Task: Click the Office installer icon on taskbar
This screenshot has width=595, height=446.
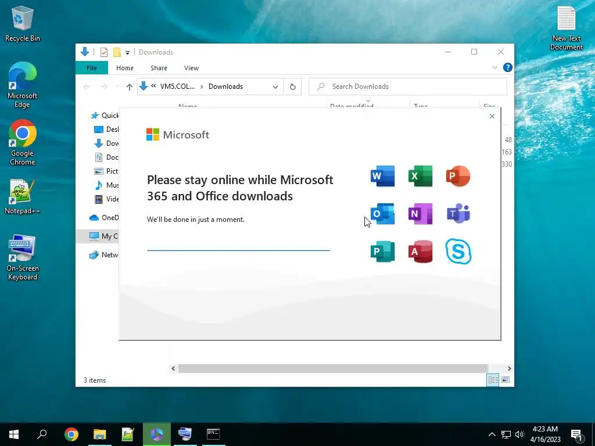Action: (157, 434)
